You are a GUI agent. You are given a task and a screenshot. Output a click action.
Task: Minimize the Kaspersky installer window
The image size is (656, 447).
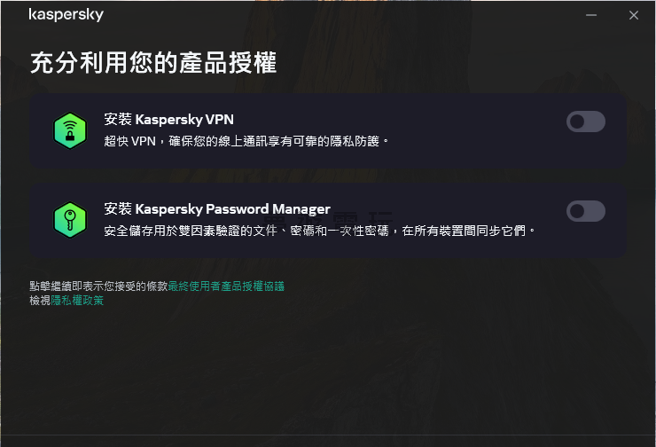click(x=591, y=15)
